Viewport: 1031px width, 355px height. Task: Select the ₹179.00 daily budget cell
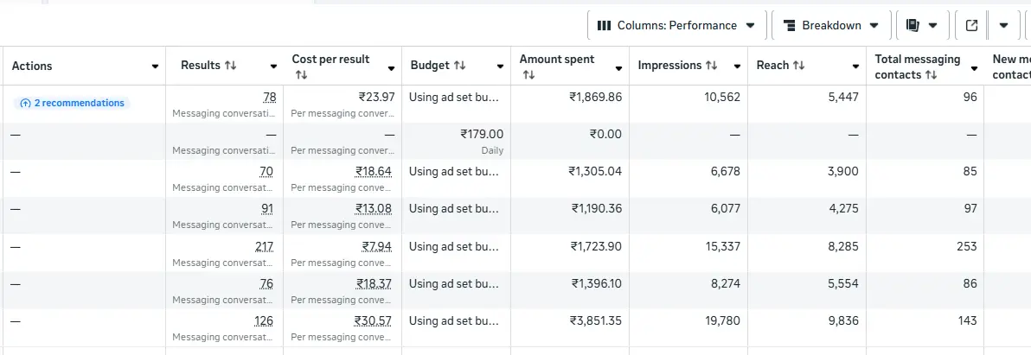(481, 134)
